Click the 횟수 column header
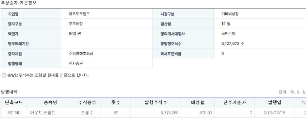The width and height of the screenshot is (307, 118). (x=116, y=102)
